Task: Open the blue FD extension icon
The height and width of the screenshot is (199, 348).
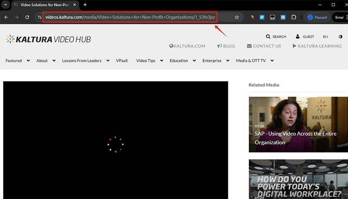Action: tap(283, 17)
